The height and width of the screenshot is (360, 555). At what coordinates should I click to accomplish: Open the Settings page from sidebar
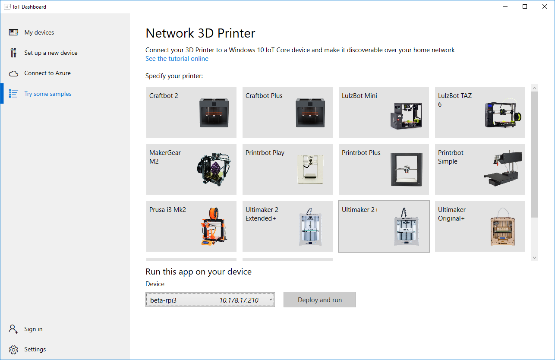click(x=65, y=349)
